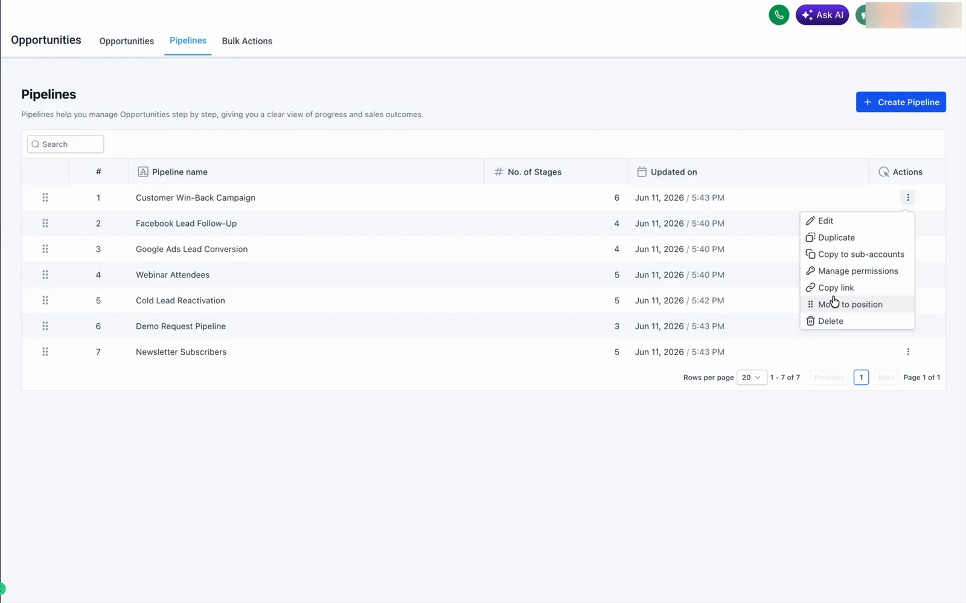Select Manage permissions menu entry
The height and width of the screenshot is (603, 966).
857,271
